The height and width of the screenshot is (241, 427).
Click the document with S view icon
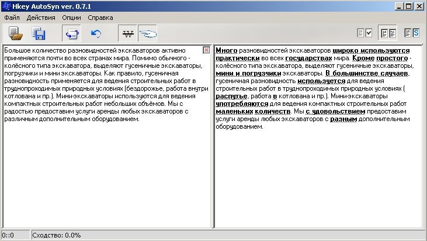click(x=412, y=34)
